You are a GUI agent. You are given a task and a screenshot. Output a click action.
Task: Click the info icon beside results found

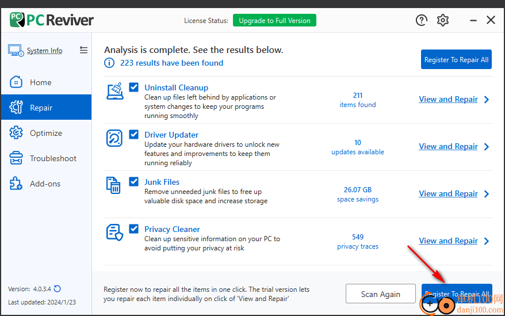click(x=109, y=63)
